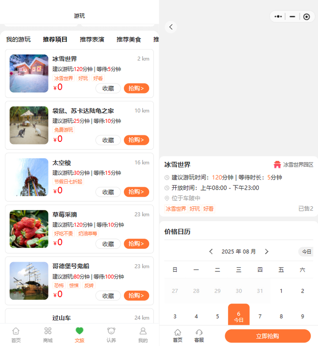Click 收藏 for 哥德堡号鬼船
This screenshot has height=346, width=318.
tap(108, 296)
